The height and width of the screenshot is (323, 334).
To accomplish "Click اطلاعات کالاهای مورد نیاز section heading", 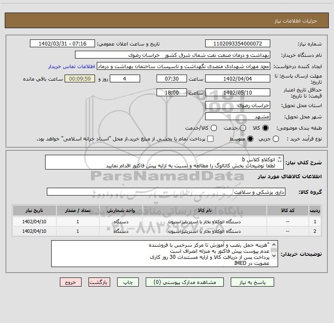I will click(x=290, y=176).
